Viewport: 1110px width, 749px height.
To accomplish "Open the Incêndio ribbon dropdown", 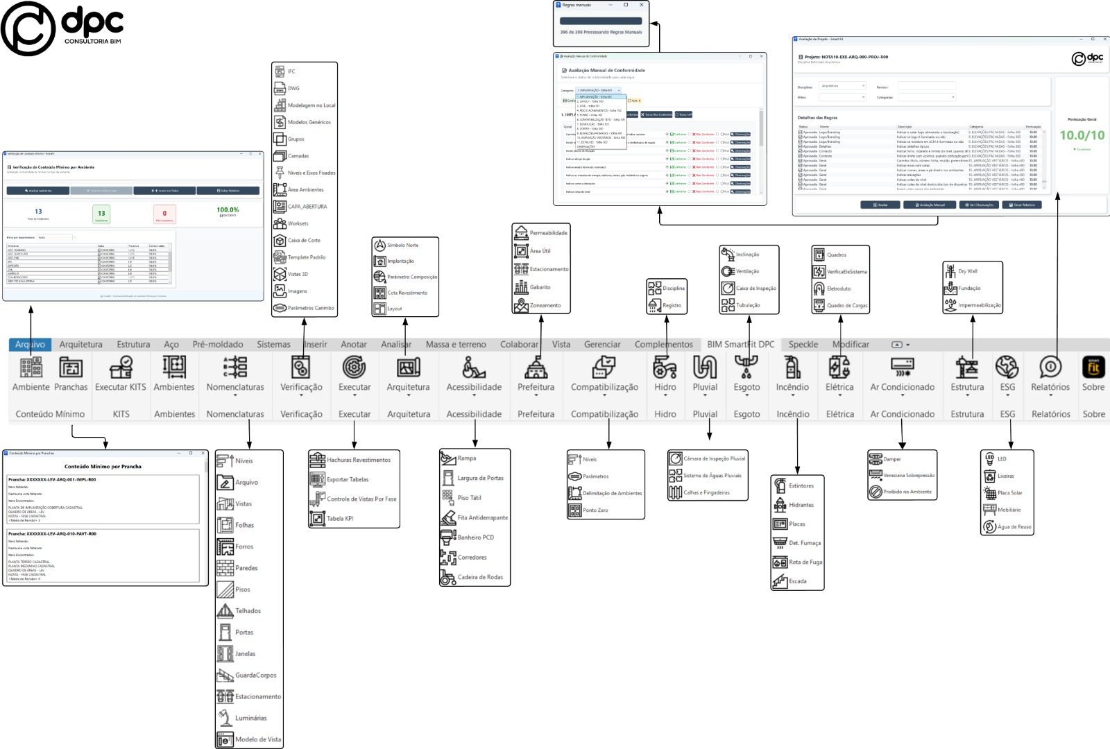I will pyautogui.click(x=792, y=395).
